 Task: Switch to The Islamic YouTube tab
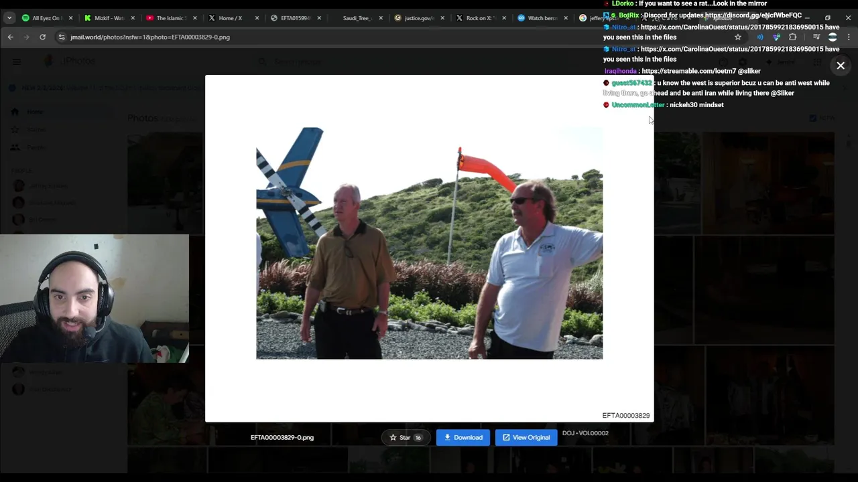point(170,18)
